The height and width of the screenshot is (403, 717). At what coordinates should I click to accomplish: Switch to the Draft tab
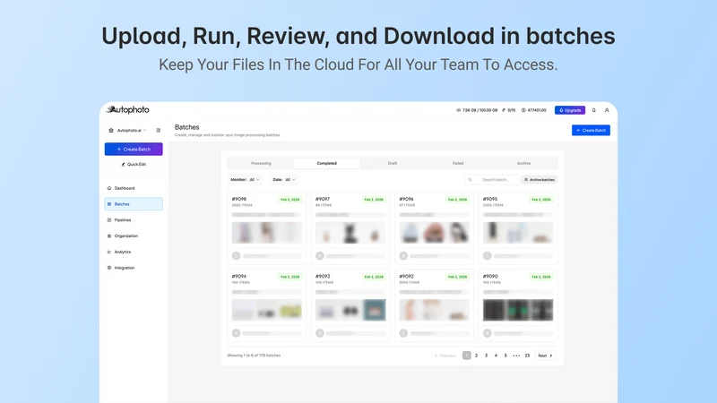[x=393, y=163]
